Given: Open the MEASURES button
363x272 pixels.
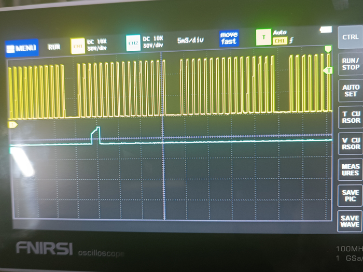Looking at the screenshot, I should tap(350, 170).
